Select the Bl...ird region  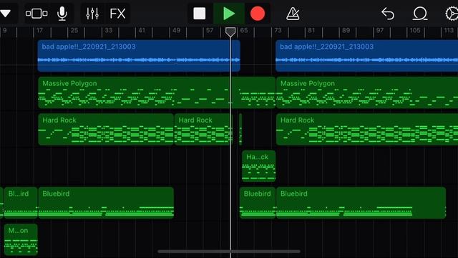[x=21, y=203]
